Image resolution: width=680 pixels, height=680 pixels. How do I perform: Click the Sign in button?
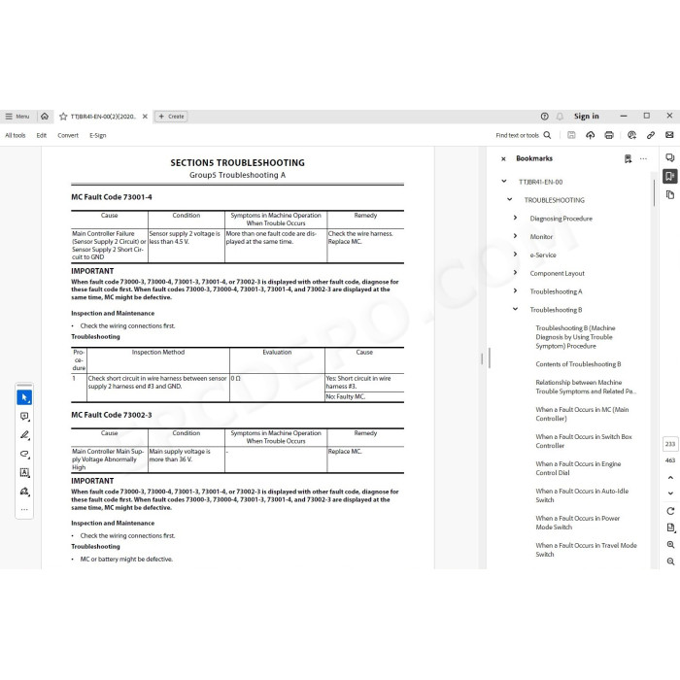[x=587, y=117]
